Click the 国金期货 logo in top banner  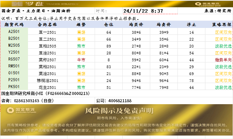point(208,4)
